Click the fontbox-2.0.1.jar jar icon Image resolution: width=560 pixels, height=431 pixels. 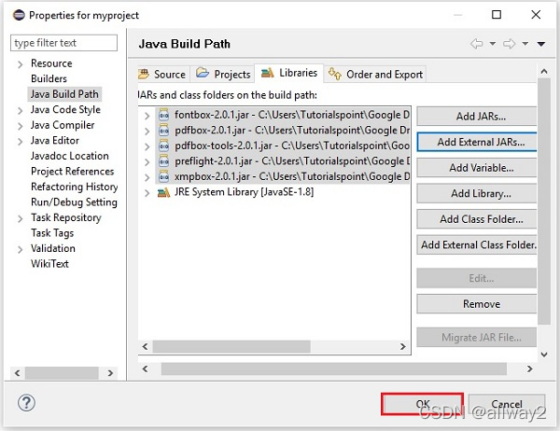coord(163,115)
